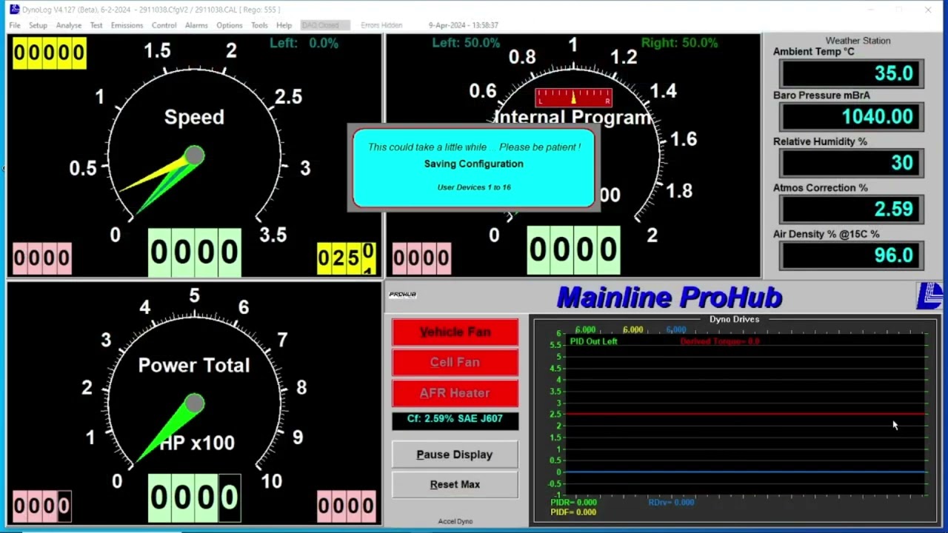
Task: Open the Setup menu
Action: 38,25
